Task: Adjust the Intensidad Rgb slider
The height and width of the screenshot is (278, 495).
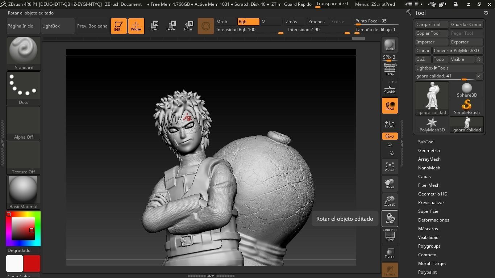Action: coord(250,30)
